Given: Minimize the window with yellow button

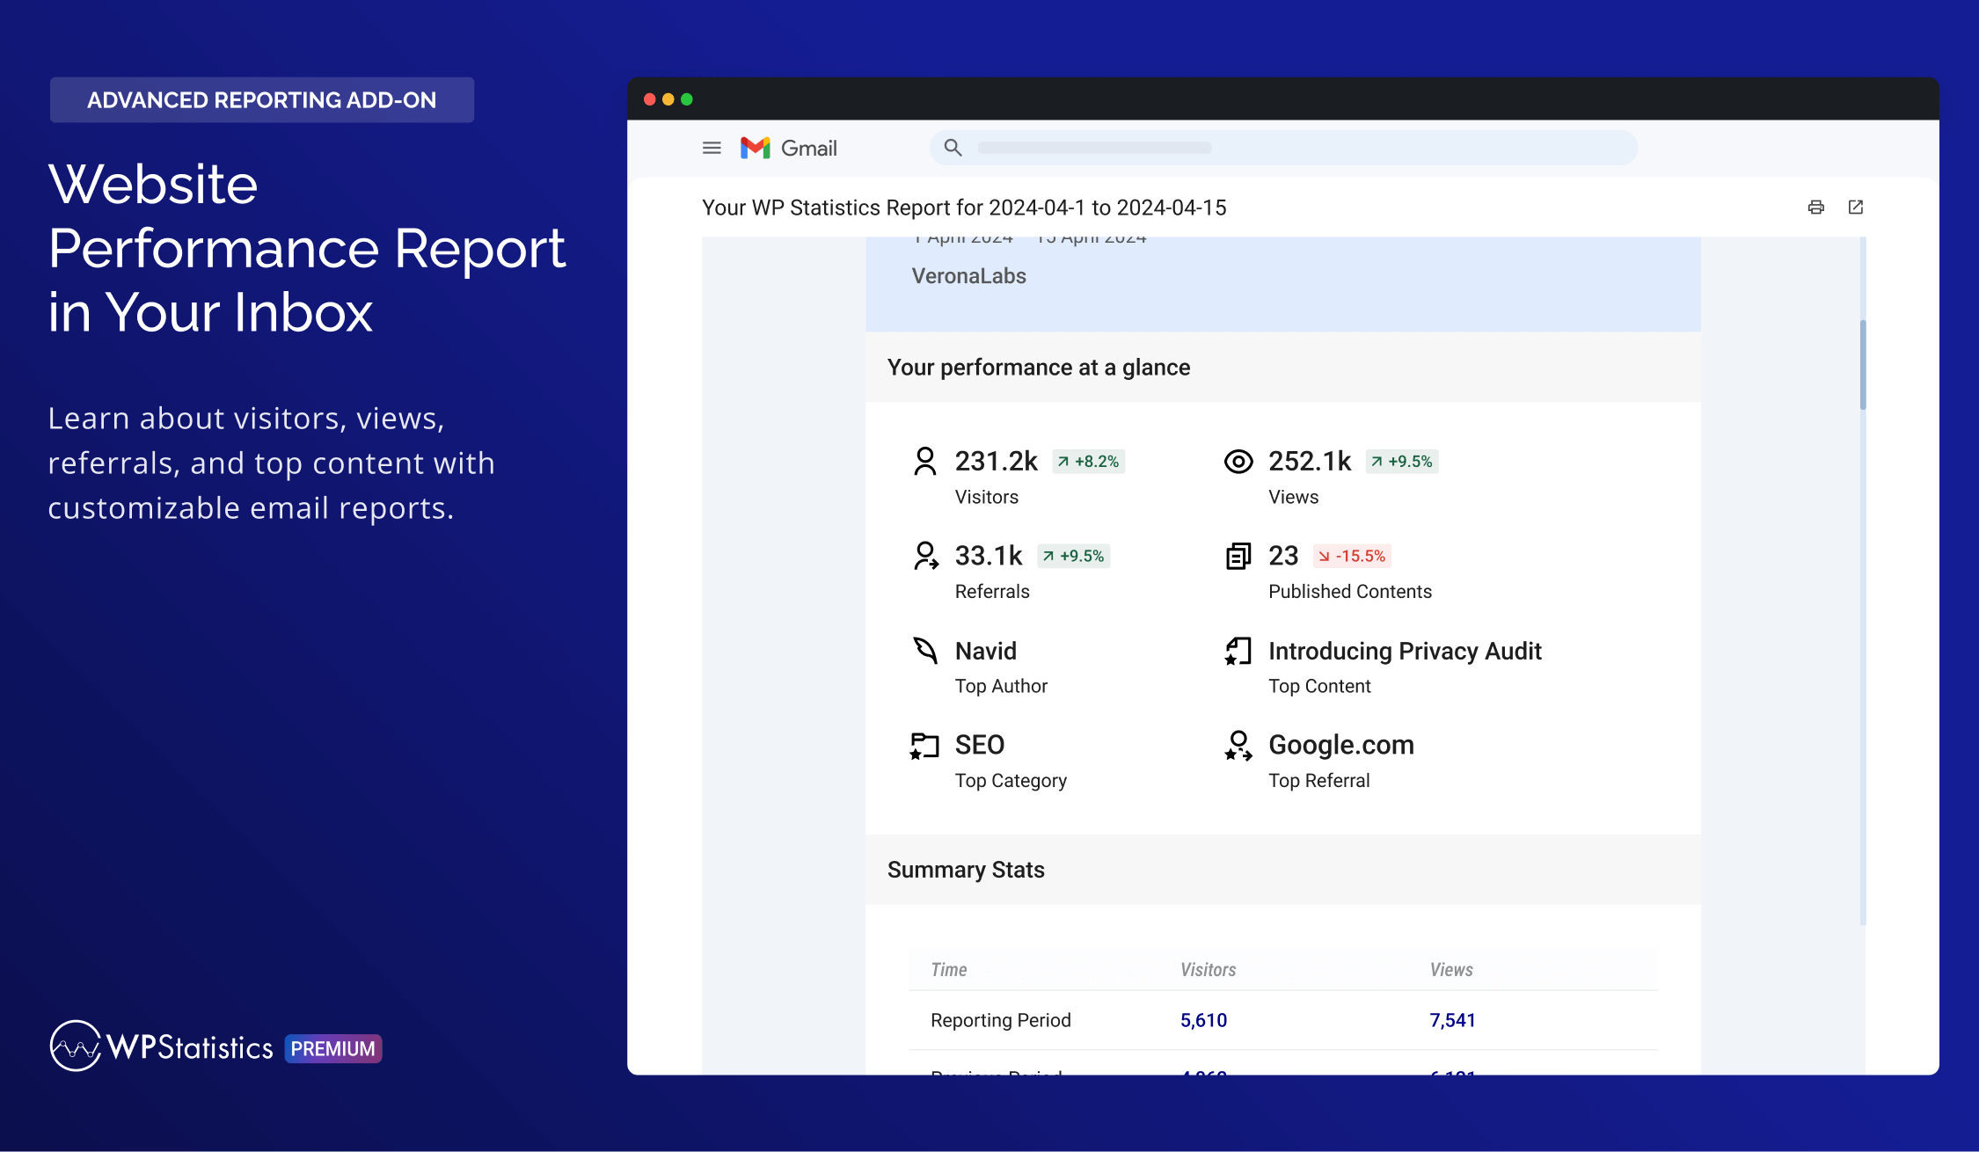Looking at the screenshot, I should tap(668, 99).
